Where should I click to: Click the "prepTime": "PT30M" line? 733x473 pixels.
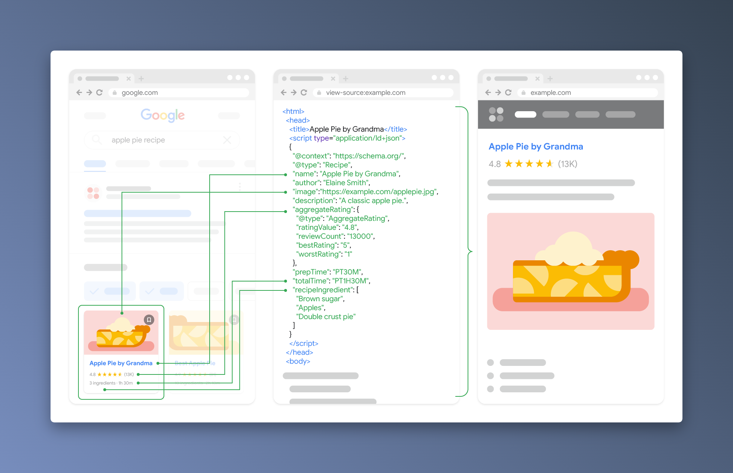pyautogui.click(x=327, y=272)
